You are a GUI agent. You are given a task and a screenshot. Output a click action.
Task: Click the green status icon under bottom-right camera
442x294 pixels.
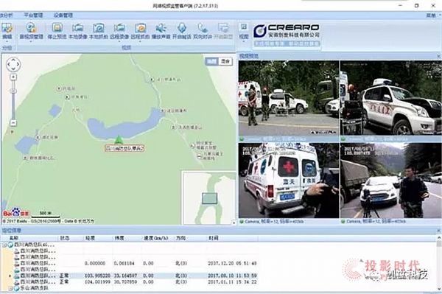click(343, 222)
